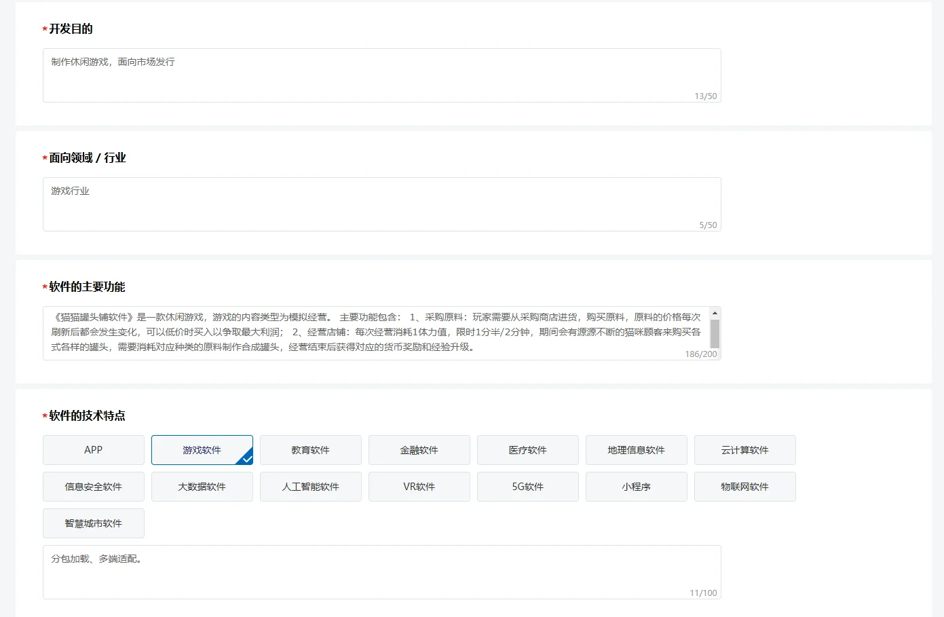Select the 人工智能软件 tag
Viewport: 944px width, 617px height.
[x=310, y=486]
